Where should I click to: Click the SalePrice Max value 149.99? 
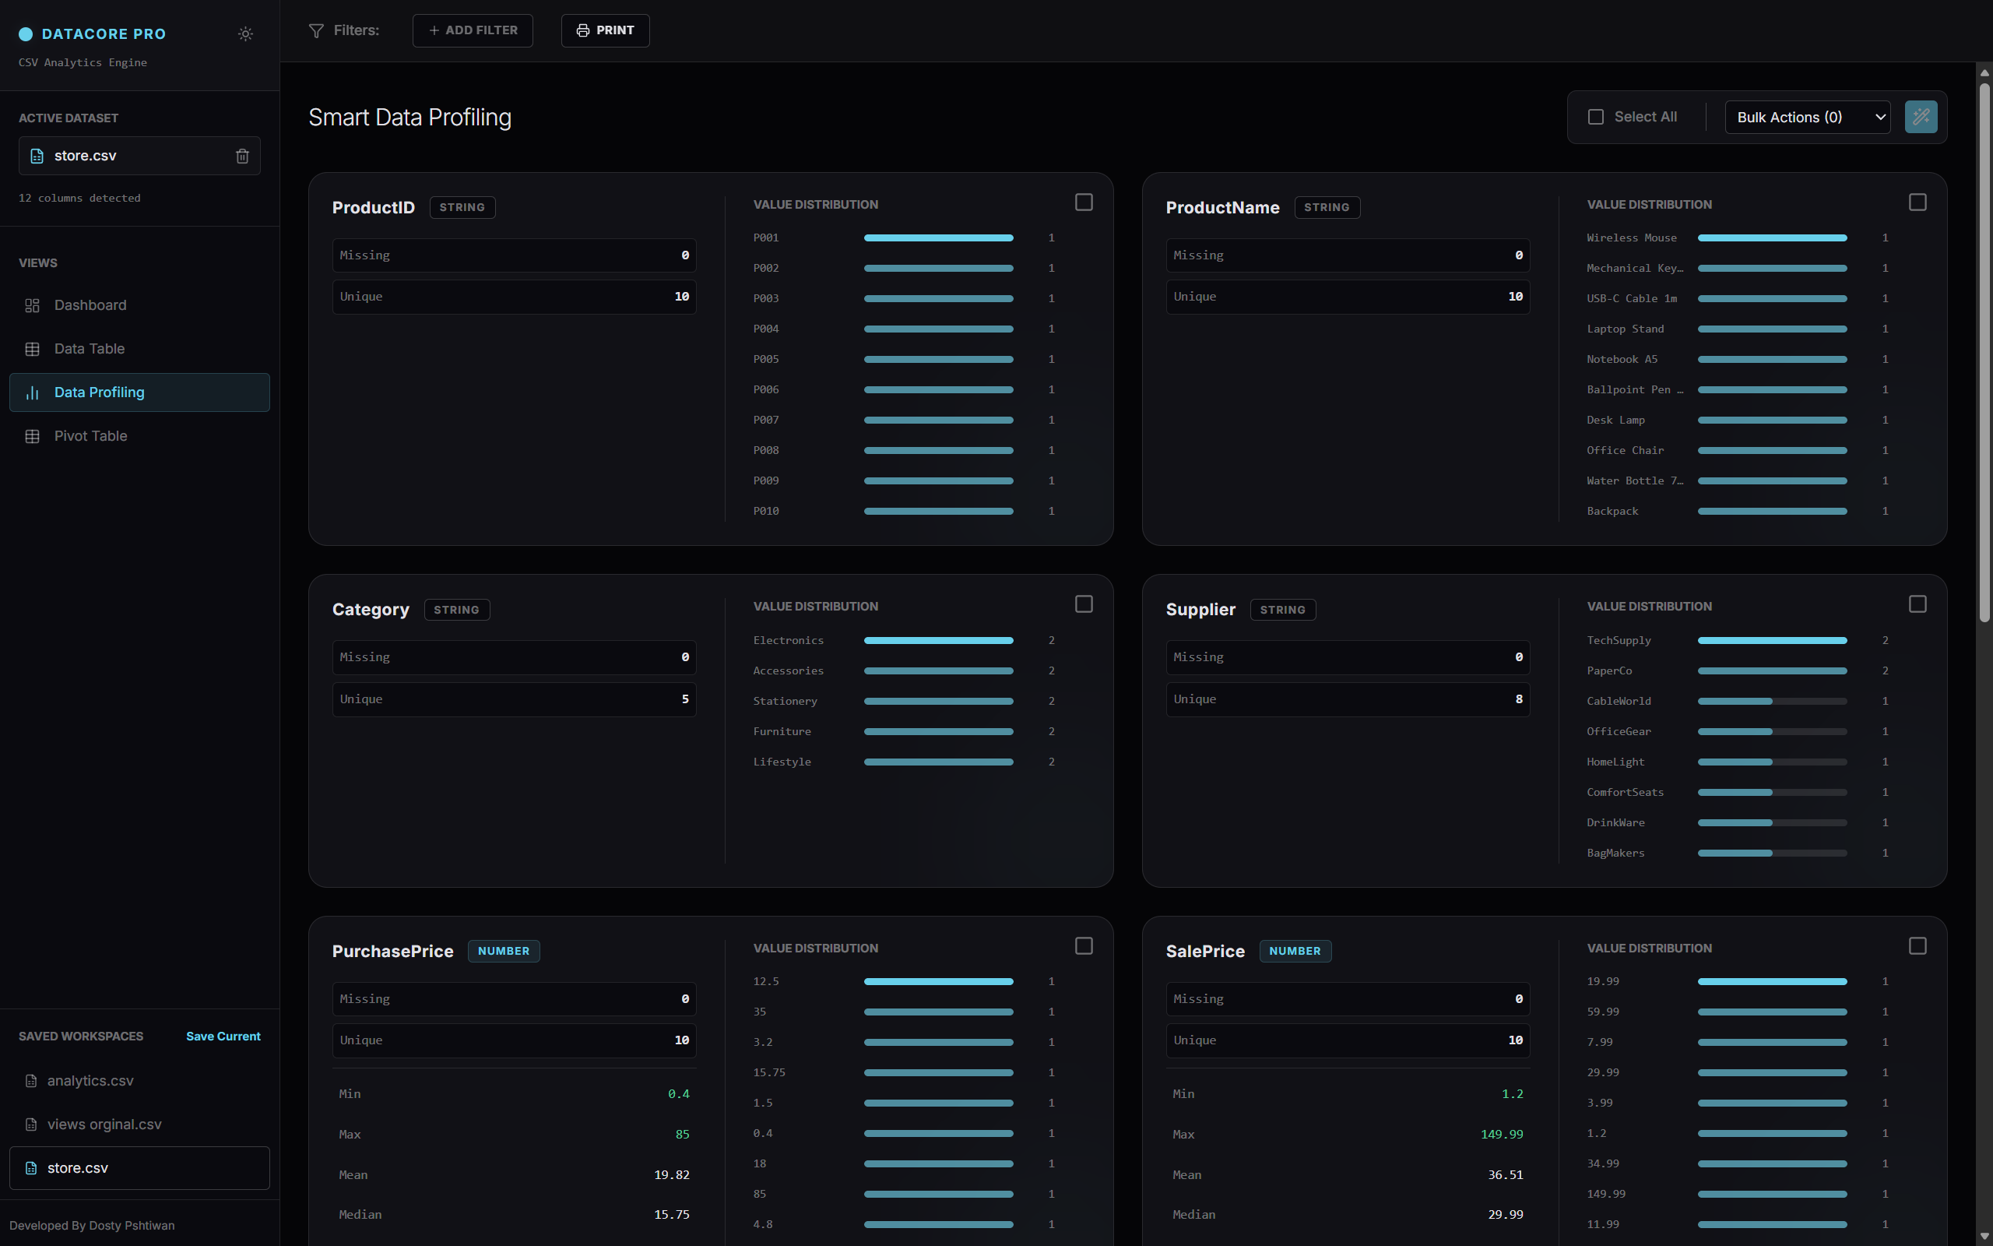[x=1501, y=1135]
